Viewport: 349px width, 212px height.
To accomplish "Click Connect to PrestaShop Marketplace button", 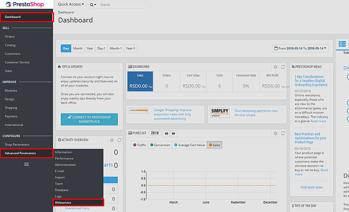I will (89, 119).
